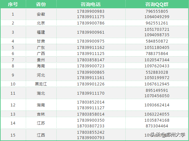
Task: Select phone number 17839911175
Action: (91, 17)
